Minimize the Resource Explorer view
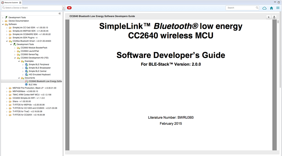 click(275, 2)
